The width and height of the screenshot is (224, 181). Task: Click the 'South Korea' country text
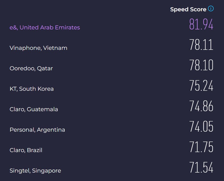coord(37,89)
